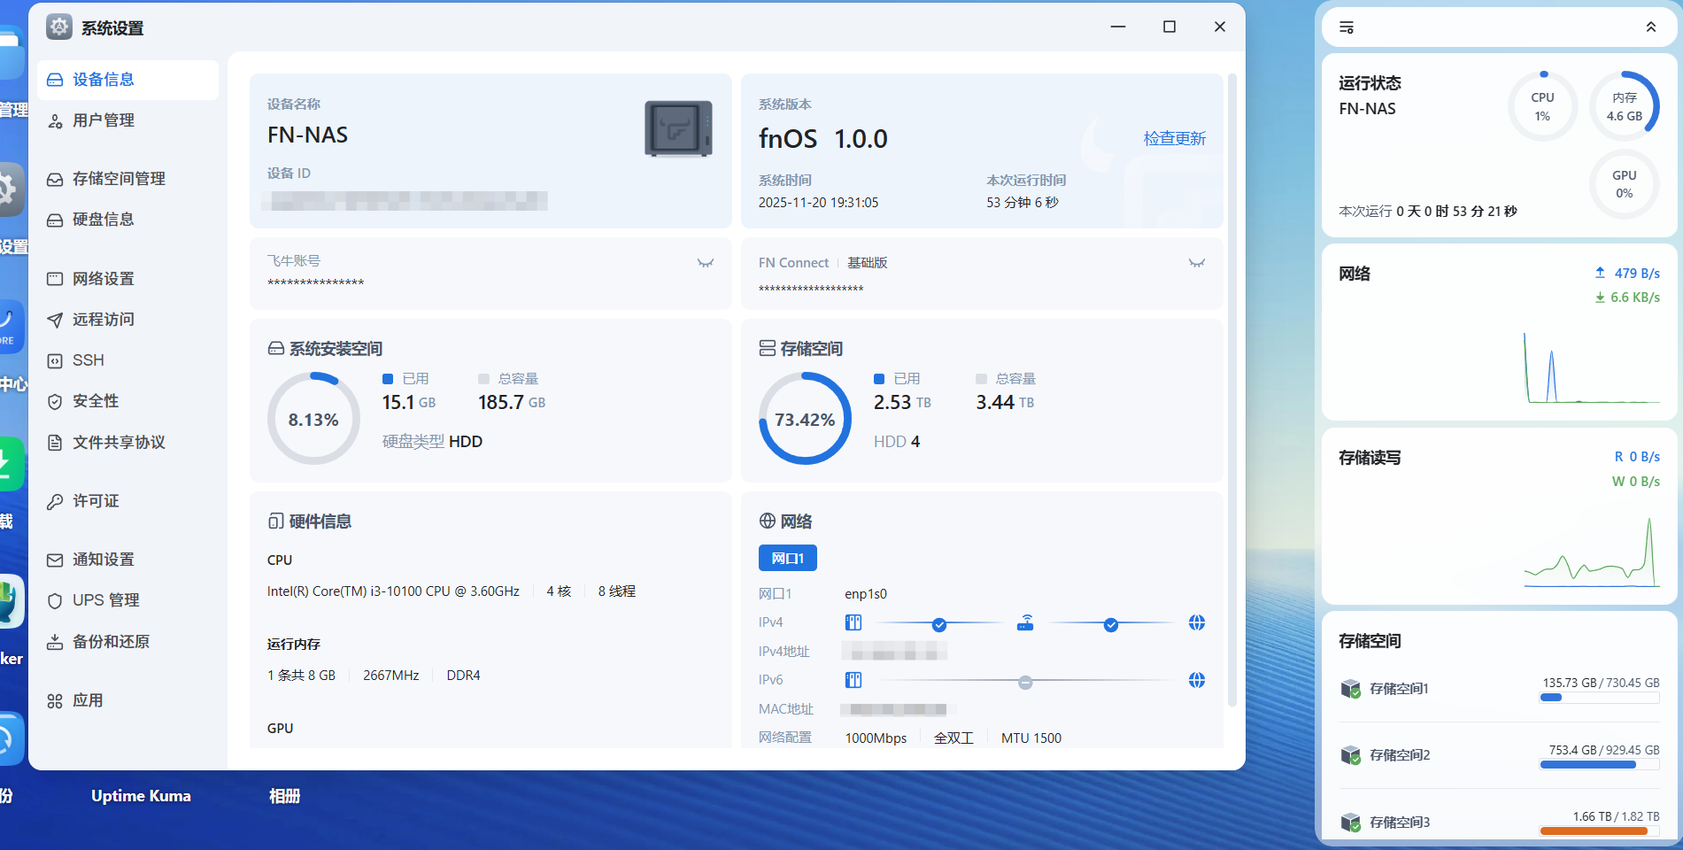Click the IPv4 internet globe icon
Image resolution: width=1683 pixels, height=850 pixels.
1196,622
